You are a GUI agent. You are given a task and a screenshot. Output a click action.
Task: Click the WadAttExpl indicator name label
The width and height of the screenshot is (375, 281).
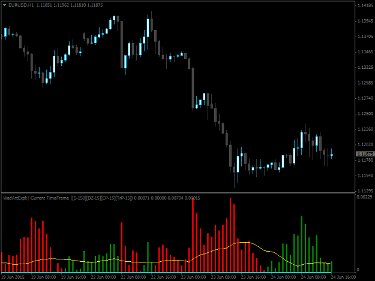pos(16,198)
